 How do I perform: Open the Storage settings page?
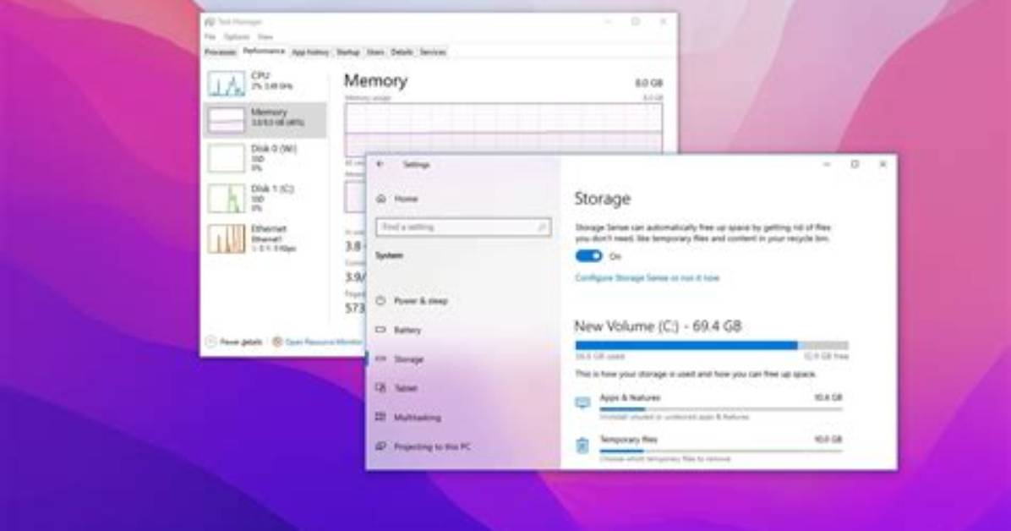[401, 359]
